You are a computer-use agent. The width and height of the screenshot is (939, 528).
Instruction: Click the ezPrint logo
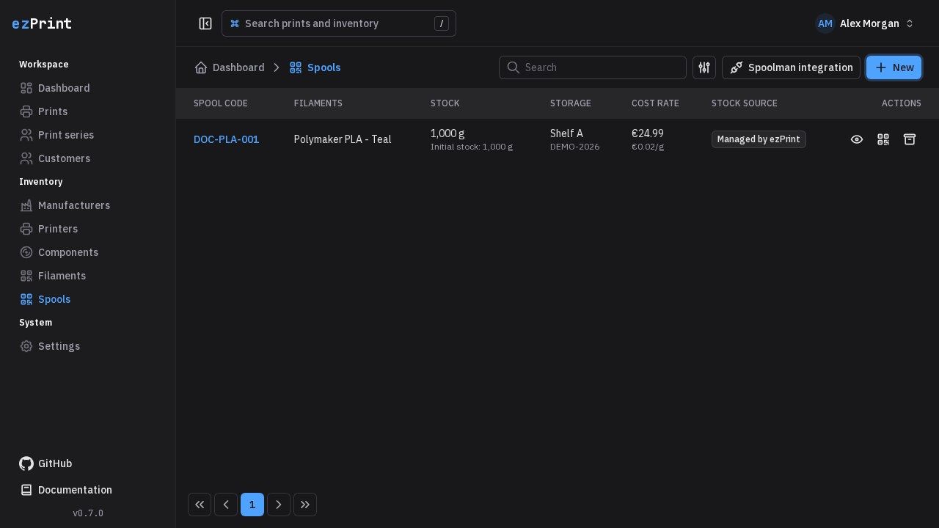pos(42,23)
